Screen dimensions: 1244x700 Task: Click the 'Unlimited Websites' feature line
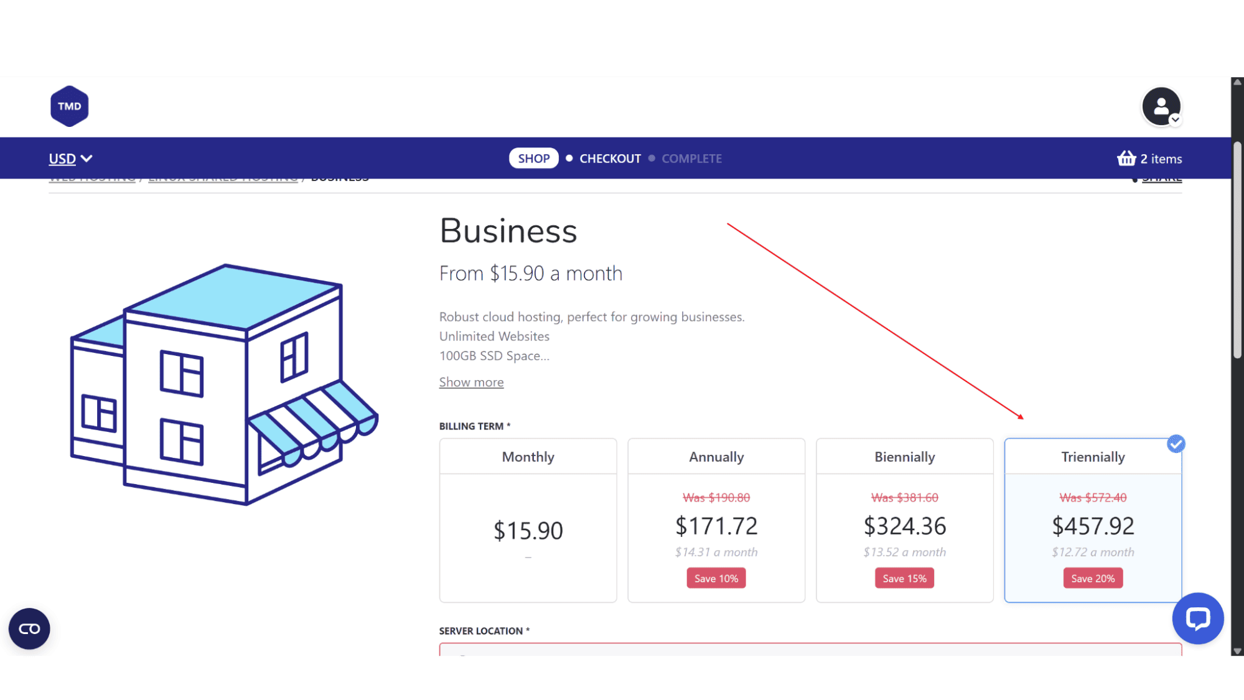(x=494, y=336)
